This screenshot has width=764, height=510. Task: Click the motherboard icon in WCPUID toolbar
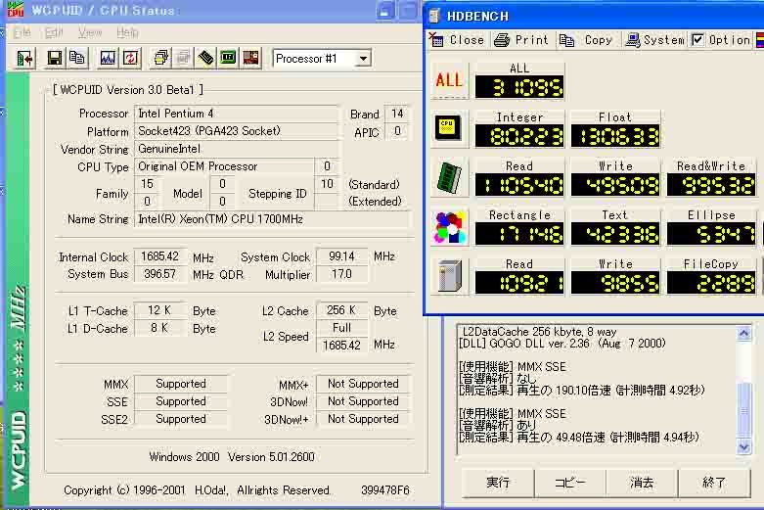[x=251, y=59]
